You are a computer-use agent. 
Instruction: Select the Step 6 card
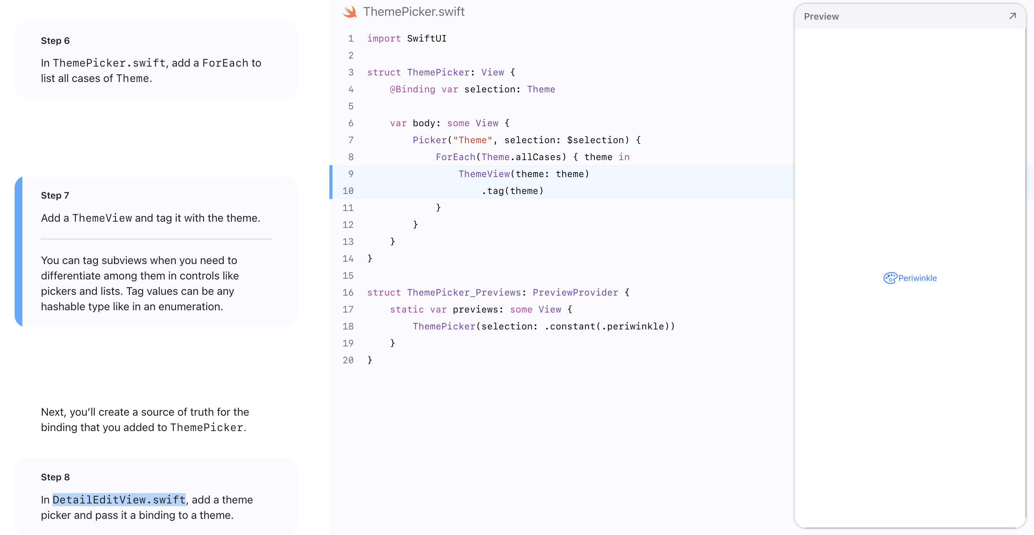tap(156, 60)
